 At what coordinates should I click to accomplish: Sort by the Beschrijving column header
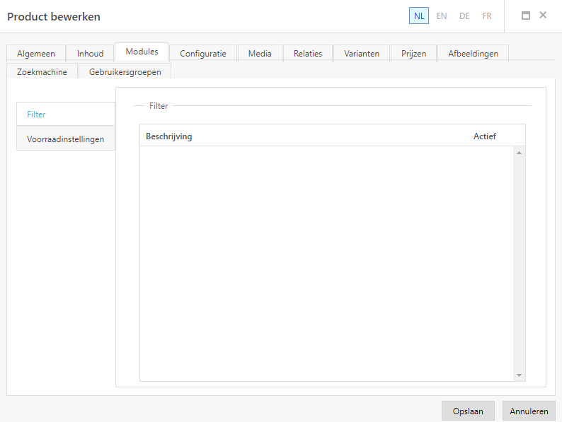point(169,136)
